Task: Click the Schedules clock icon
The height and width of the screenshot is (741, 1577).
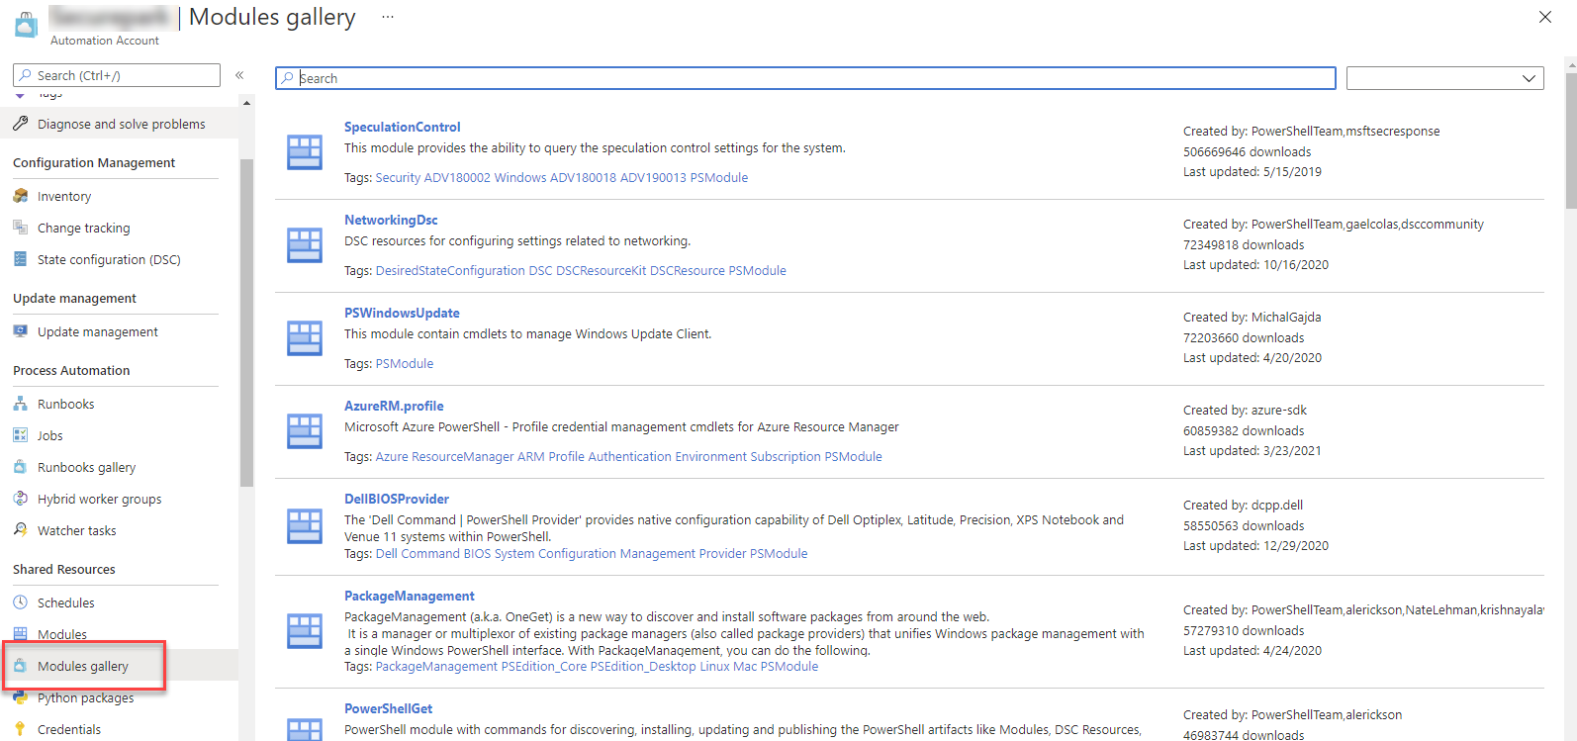Action: pyautogui.click(x=21, y=602)
